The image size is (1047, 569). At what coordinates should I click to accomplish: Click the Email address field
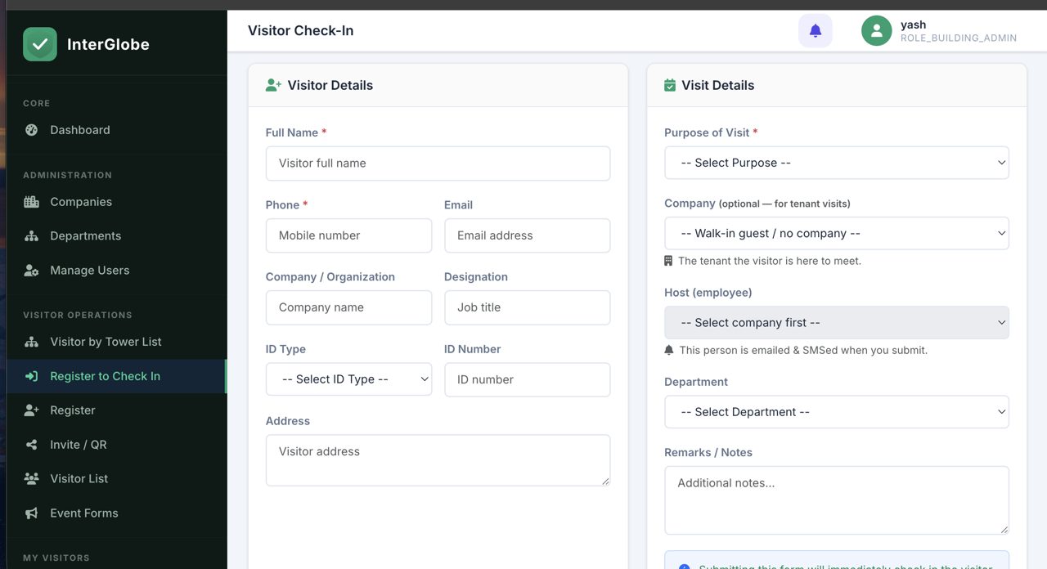(527, 235)
